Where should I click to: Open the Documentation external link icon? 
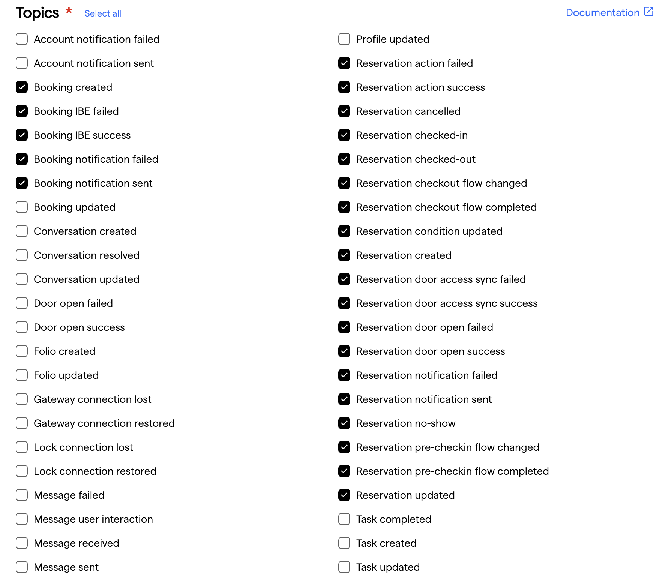pyautogui.click(x=648, y=12)
